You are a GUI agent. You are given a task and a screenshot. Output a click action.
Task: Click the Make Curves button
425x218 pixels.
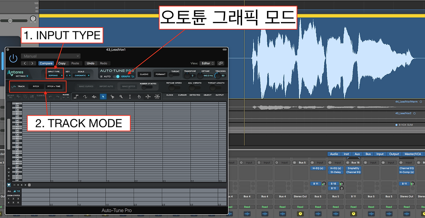coord(86,86)
